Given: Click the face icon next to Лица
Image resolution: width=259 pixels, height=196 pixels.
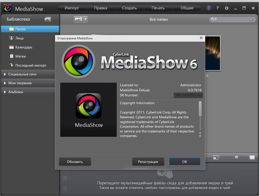Looking at the screenshot, I should [x=11, y=38].
